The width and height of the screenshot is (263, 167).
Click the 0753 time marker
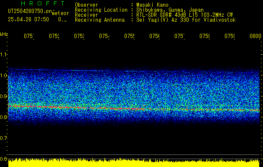[79, 36]
